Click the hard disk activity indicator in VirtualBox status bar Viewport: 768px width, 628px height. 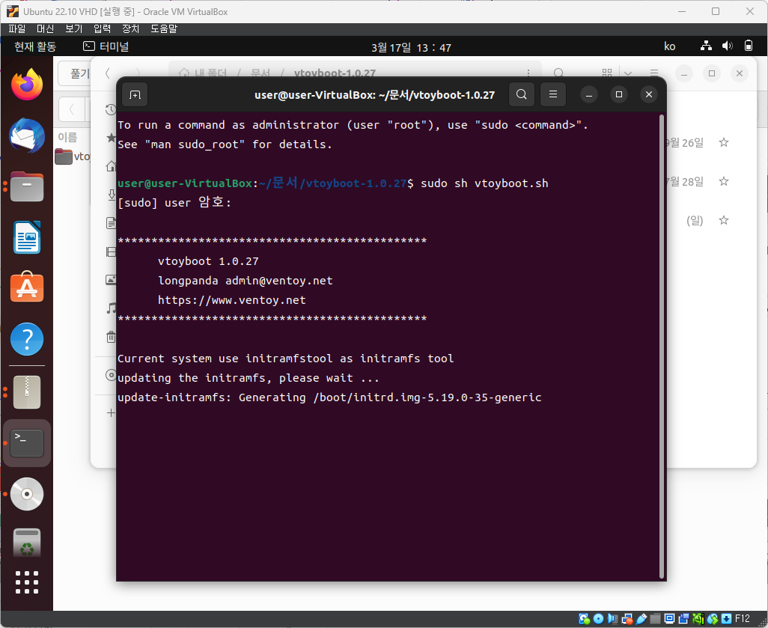coord(585,619)
